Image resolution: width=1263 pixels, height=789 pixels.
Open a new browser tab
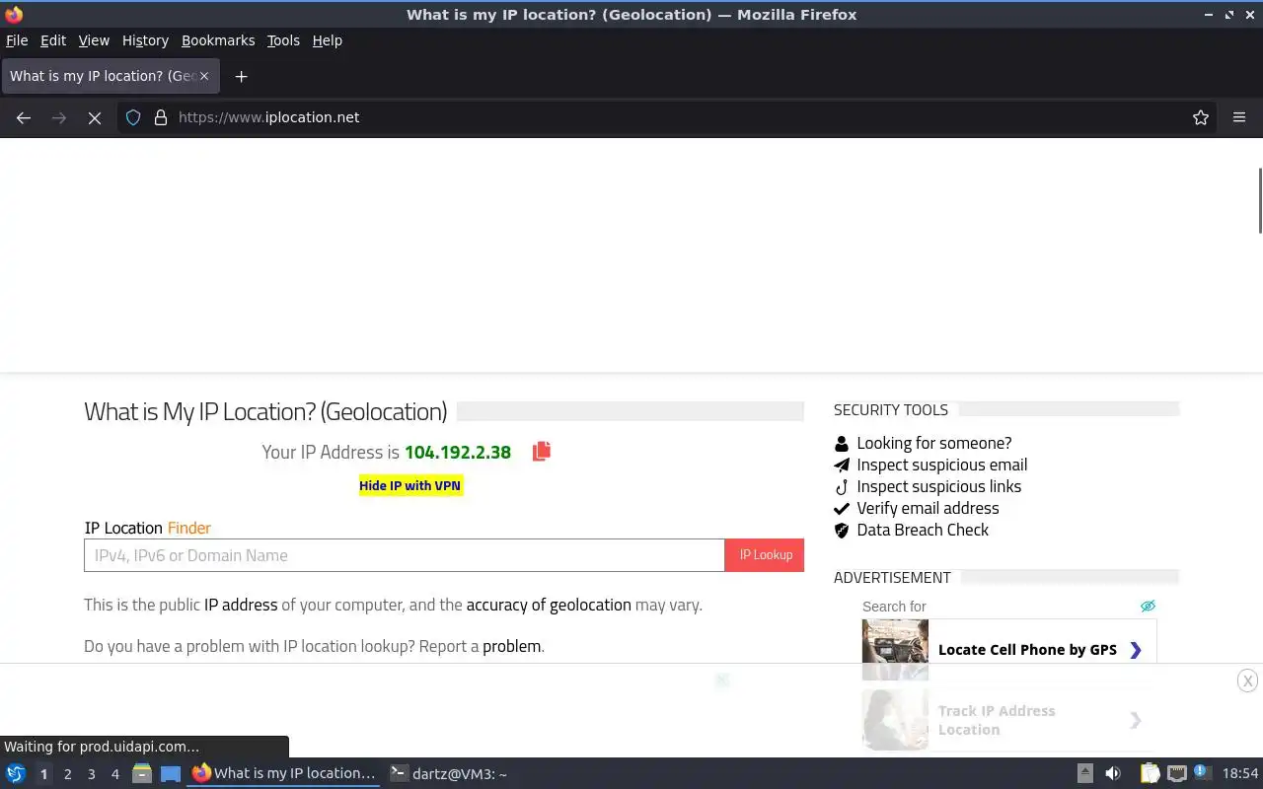pos(241,76)
